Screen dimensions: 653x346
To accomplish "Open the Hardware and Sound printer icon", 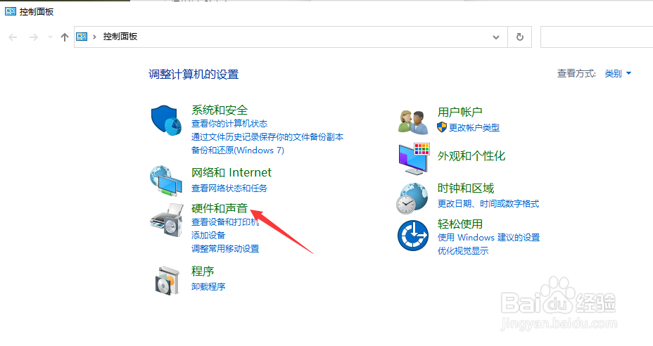I will pyautogui.click(x=167, y=220).
